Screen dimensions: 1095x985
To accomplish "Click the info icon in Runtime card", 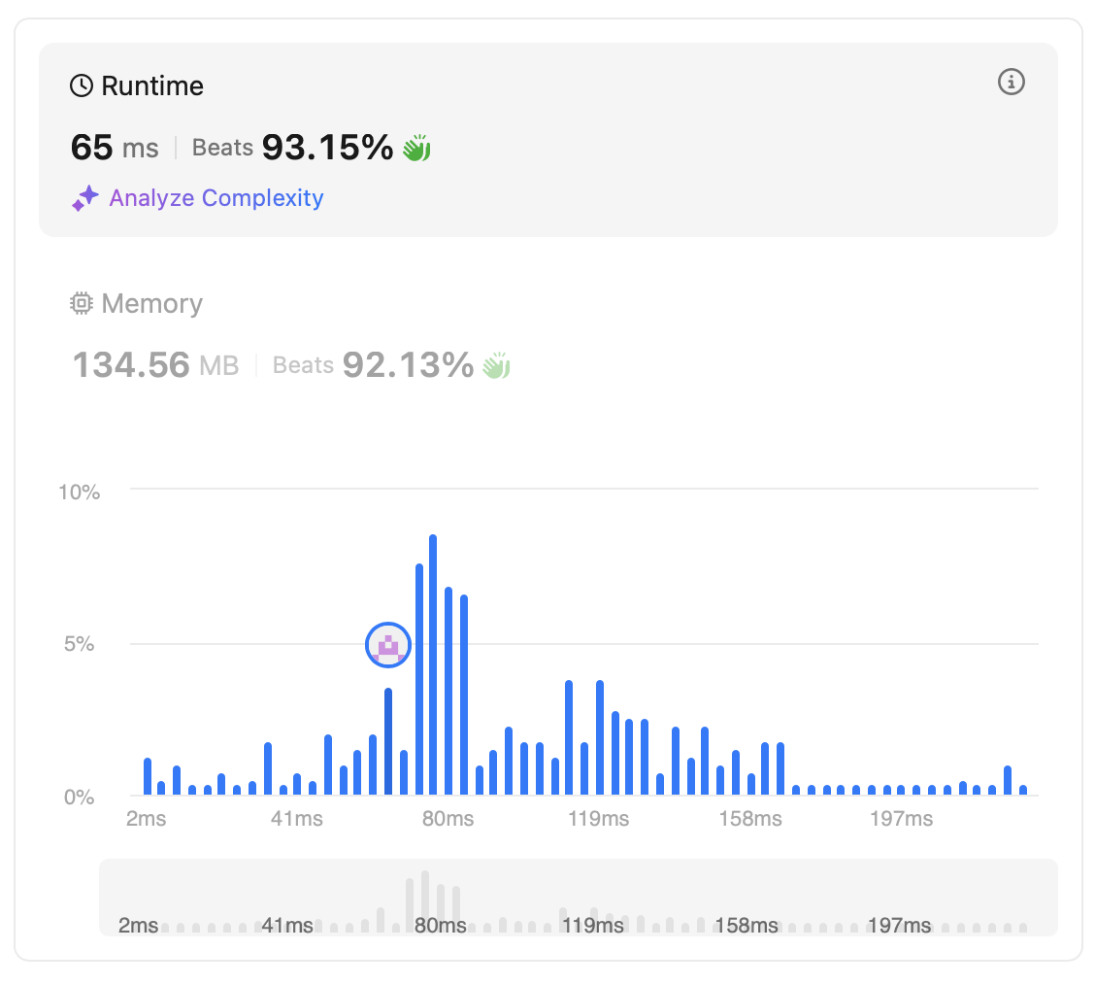I will pos(1012,83).
